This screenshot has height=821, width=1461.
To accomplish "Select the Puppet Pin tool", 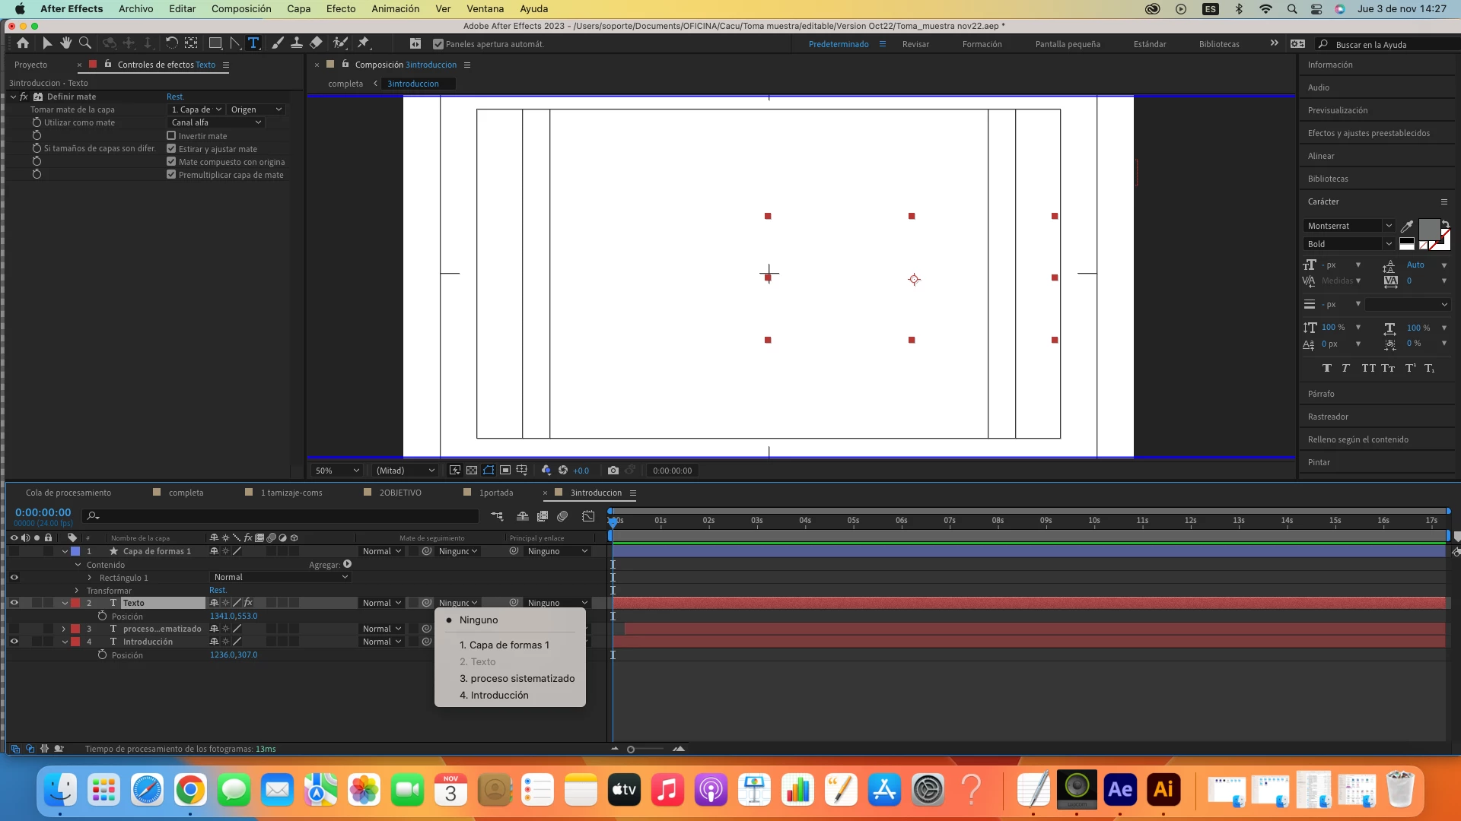I will [363, 43].
